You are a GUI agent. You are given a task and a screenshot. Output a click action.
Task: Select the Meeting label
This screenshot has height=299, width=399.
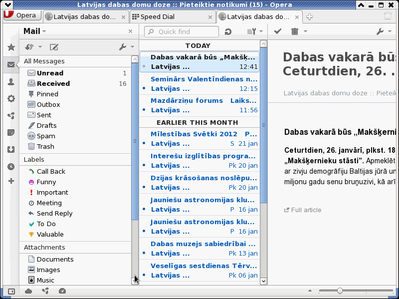click(75, 203)
